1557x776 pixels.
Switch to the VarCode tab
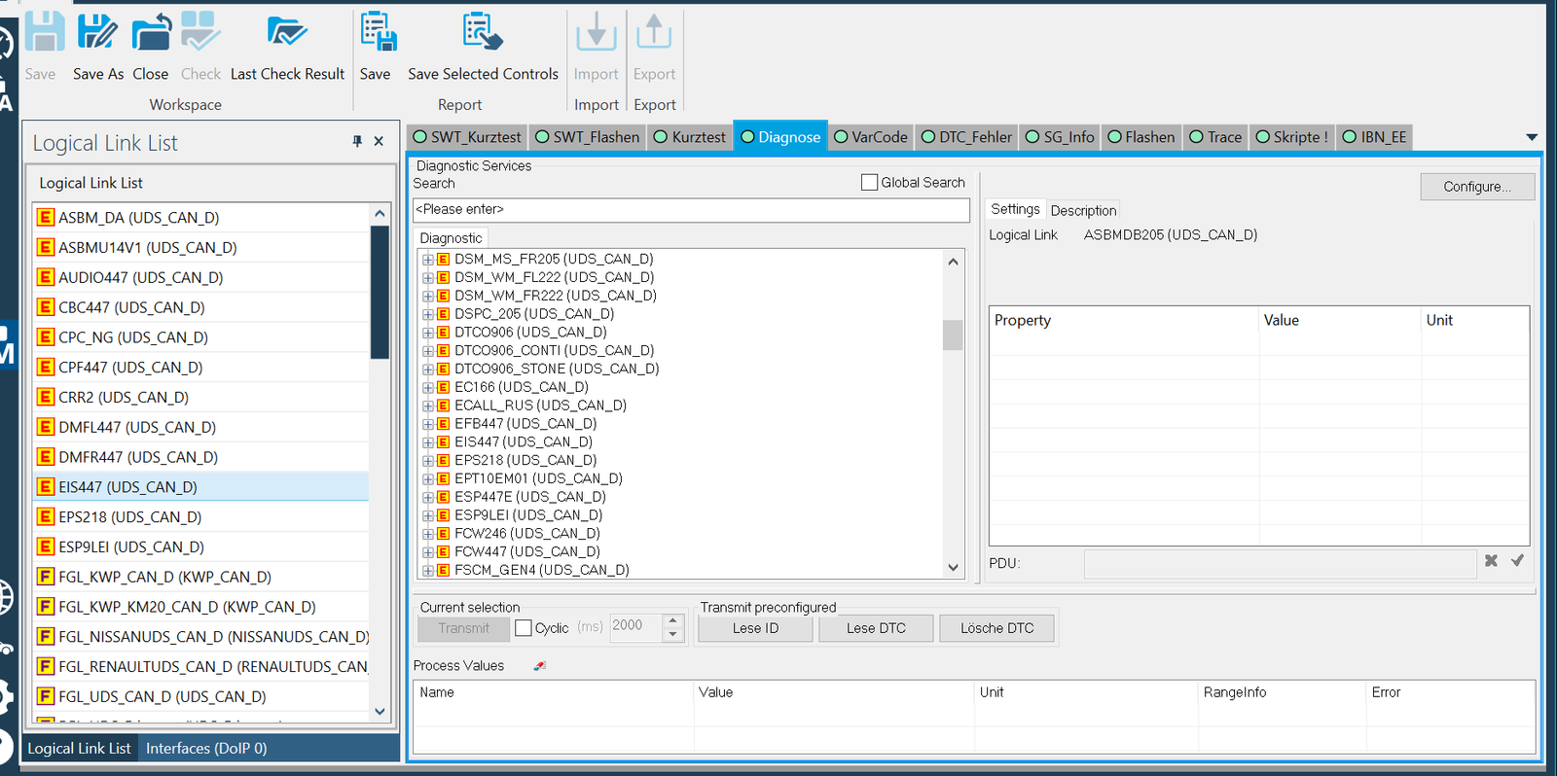click(x=871, y=137)
